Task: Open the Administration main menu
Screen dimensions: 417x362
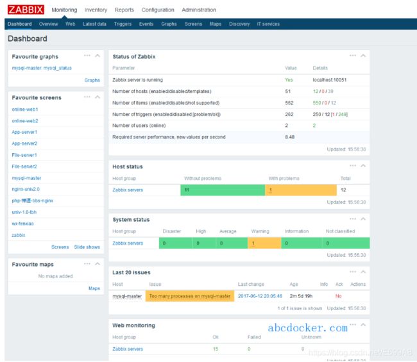Action: tap(199, 10)
